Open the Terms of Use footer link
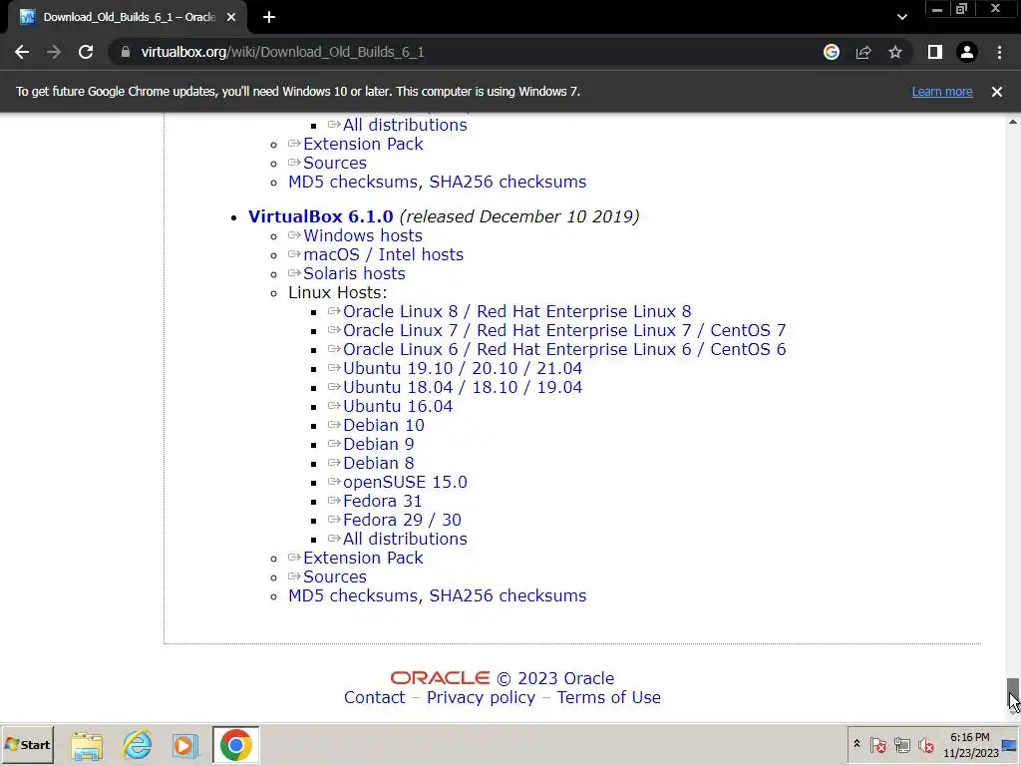The height and width of the screenshot is (766, 1021). pyautogui.click(x=609, y=697)
